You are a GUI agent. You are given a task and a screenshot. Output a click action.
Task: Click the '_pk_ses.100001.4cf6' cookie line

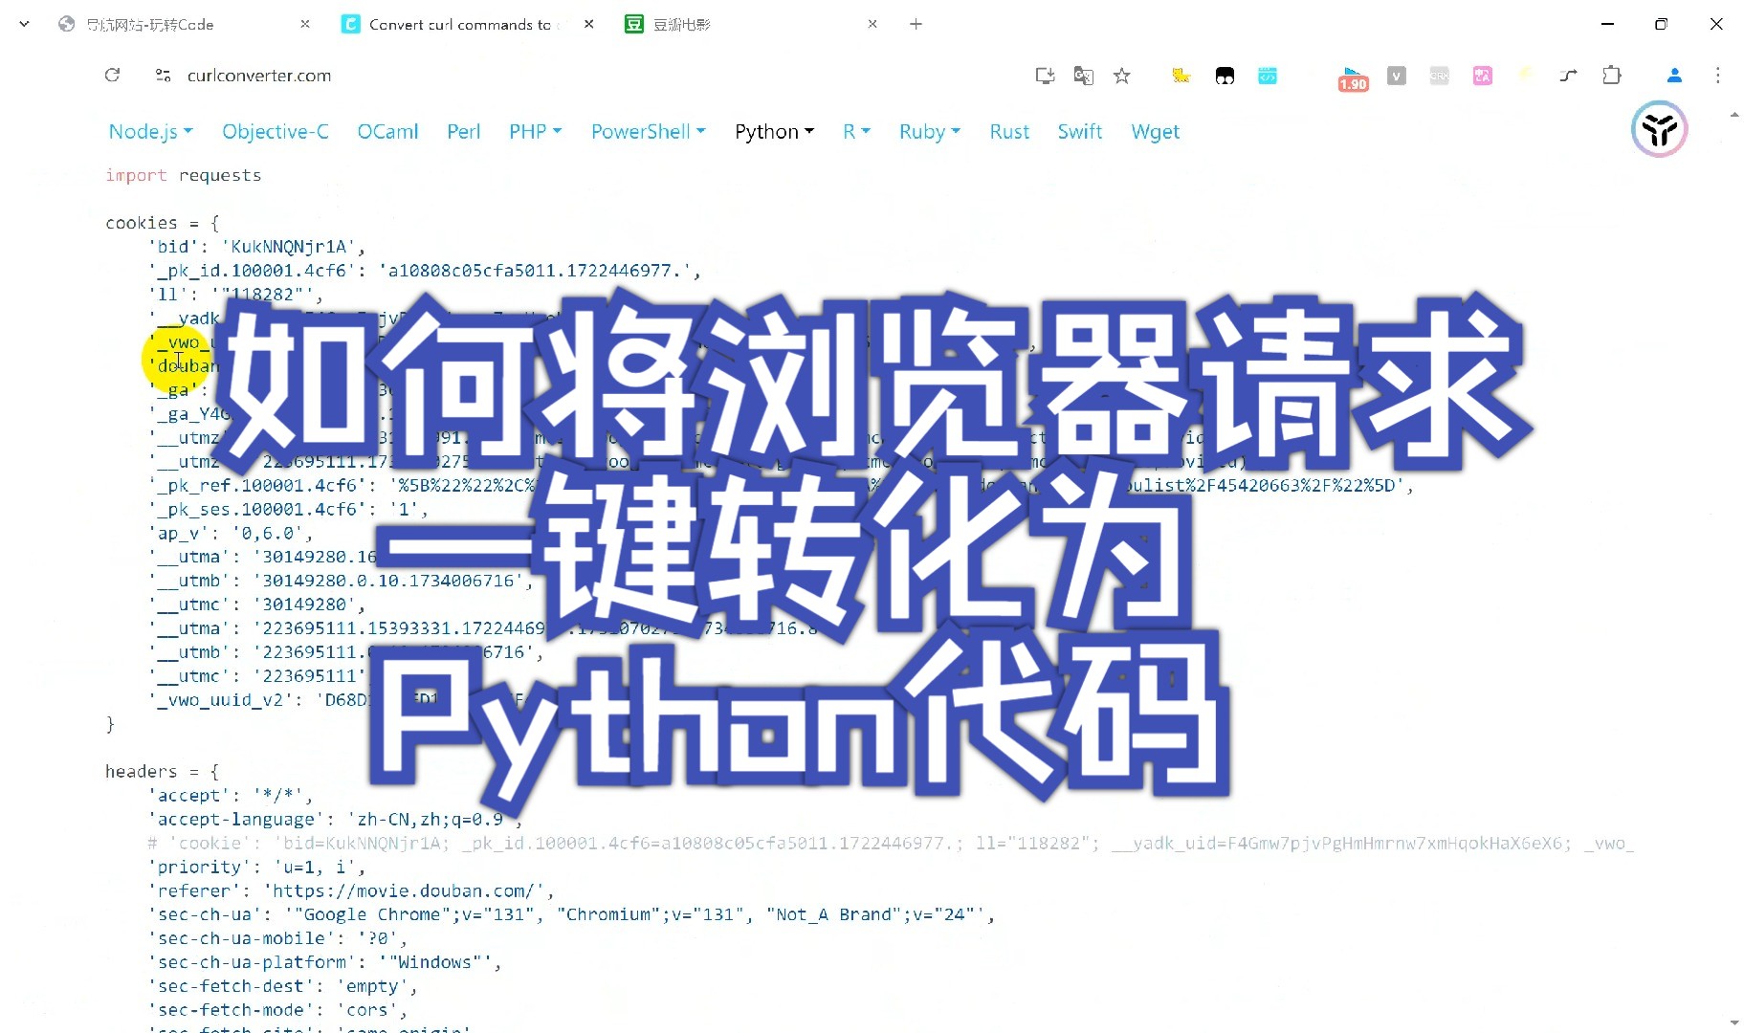(x=288, y=509)
